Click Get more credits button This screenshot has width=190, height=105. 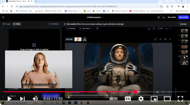[x=51, y=96]
